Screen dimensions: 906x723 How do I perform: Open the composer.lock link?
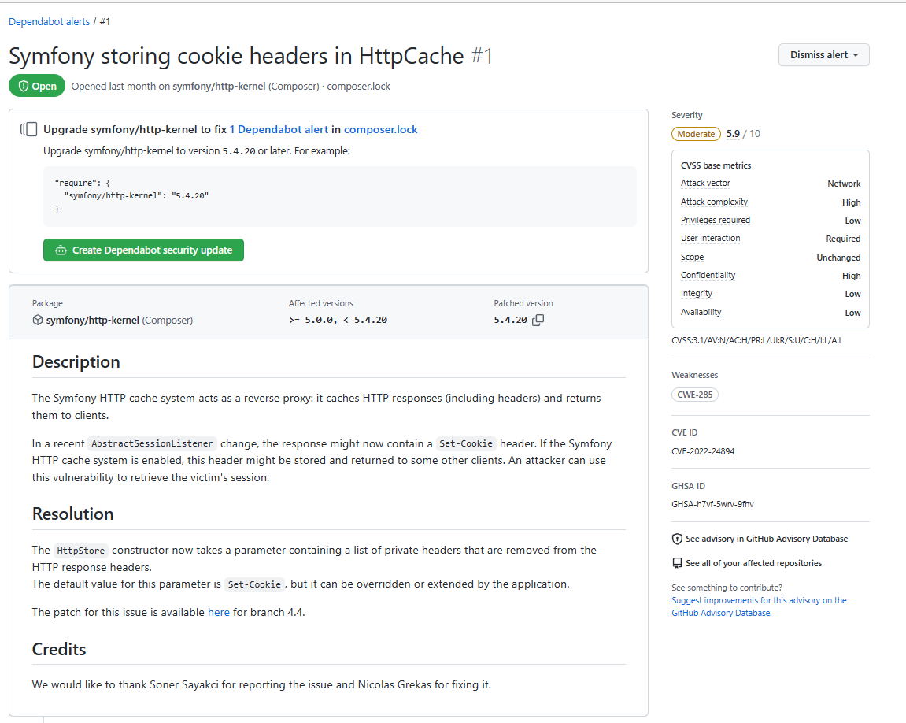click(380, 129)
